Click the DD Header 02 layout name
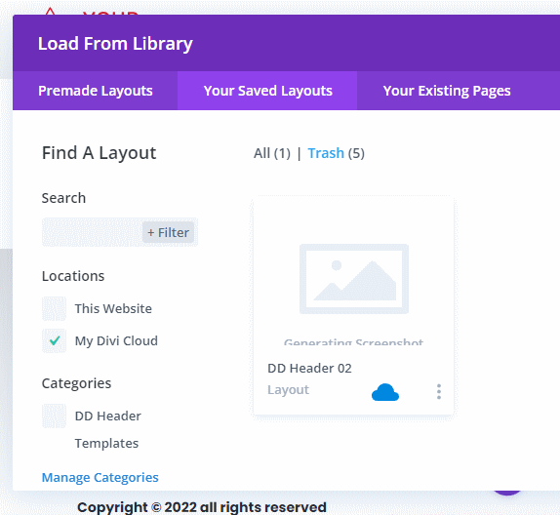This screenshot has height=515, width=560. tap(309, 369)
